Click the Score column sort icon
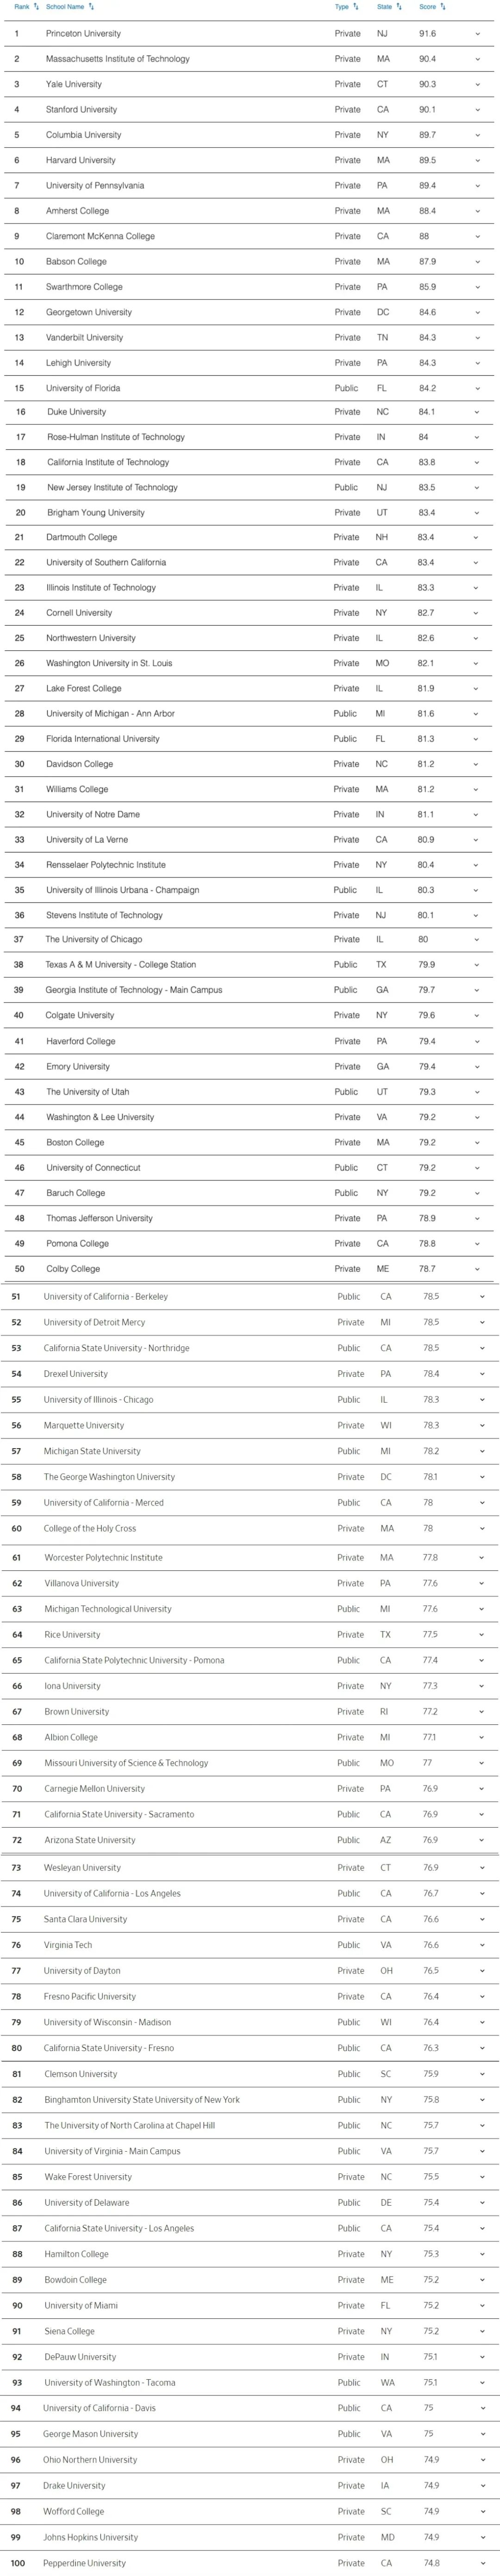This screenshot has width=500, height=2576. 443,7
